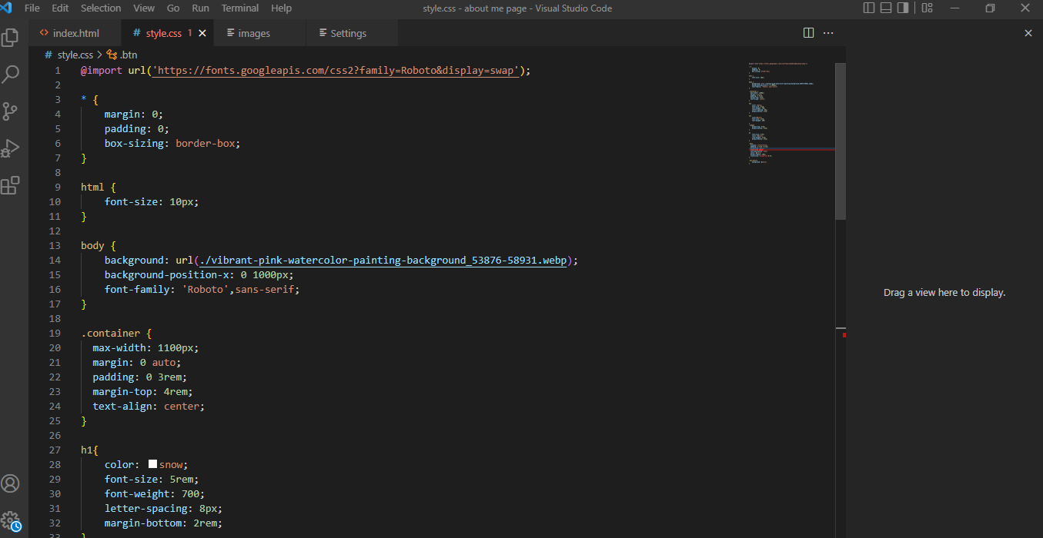This screenshot has height=538, width=1043.
Task: Click the .btn breadcrumb item
Action: 127,54
